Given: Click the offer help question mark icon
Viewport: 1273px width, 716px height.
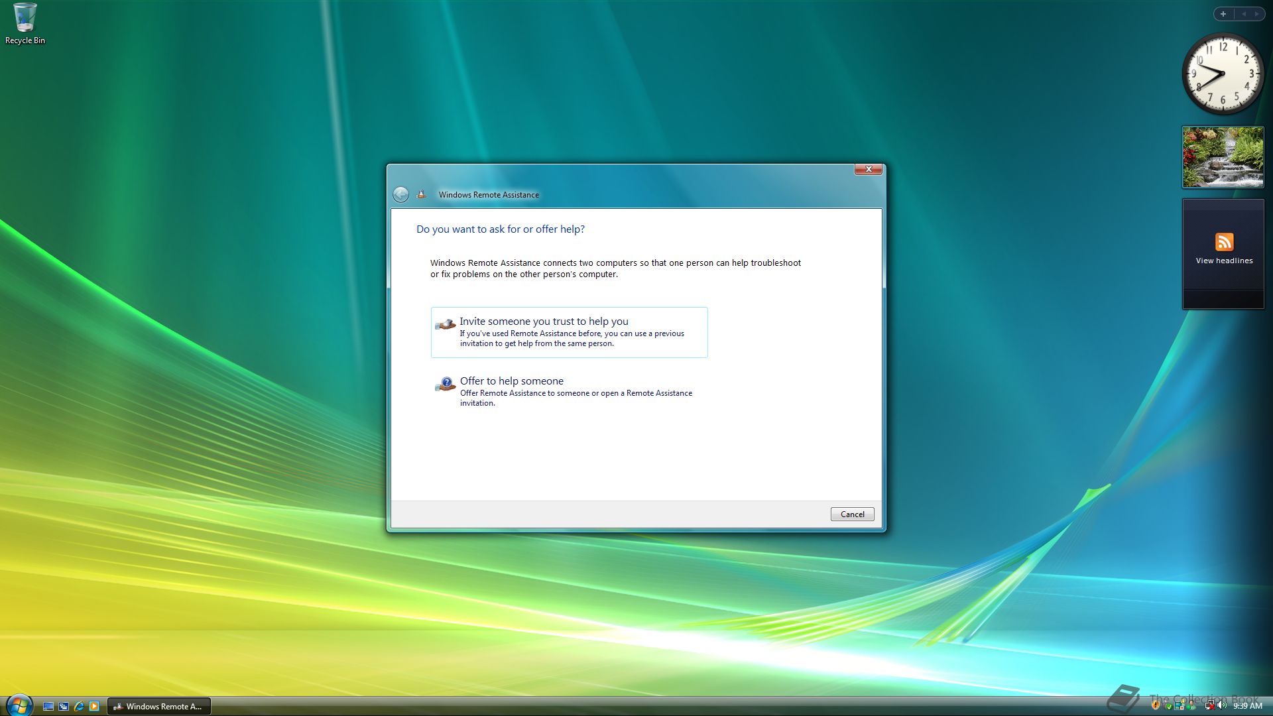Looking at the screenshot, I should 446,383.
